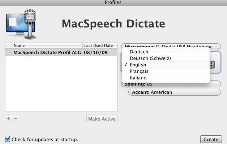Open the Spelling: US dropdown

click(x=171, y=84)
